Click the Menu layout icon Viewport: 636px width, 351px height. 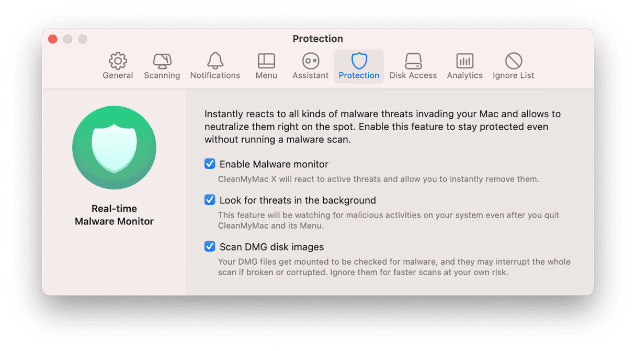coord(266,61)
